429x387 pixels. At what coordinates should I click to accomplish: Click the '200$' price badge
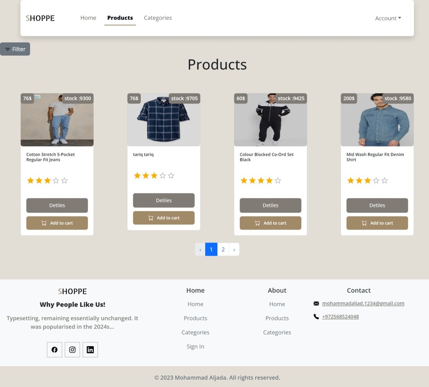click(x=349, y=98)
